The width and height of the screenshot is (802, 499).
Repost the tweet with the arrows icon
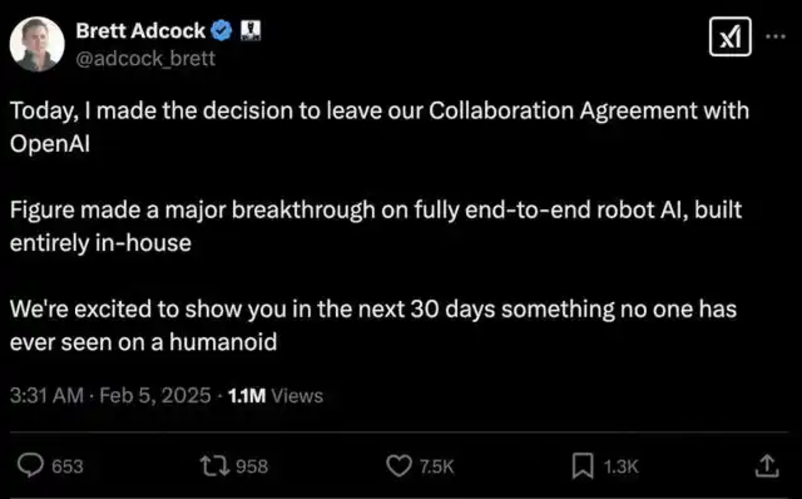coord(215,466)
